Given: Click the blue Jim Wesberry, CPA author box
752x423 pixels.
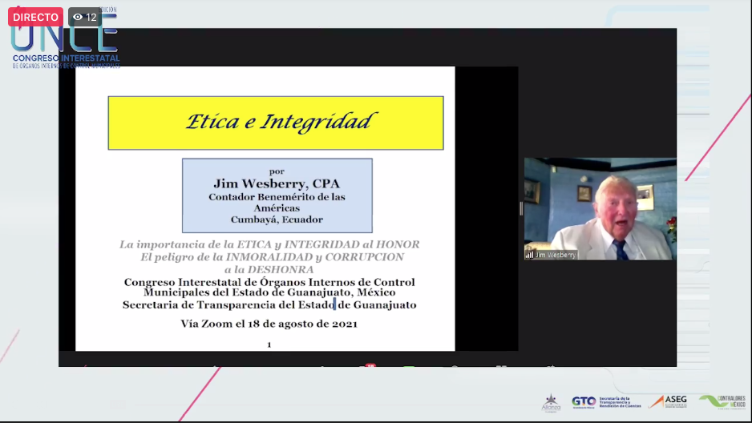Looking at the screenshot, I should click(x=277, y=195).
